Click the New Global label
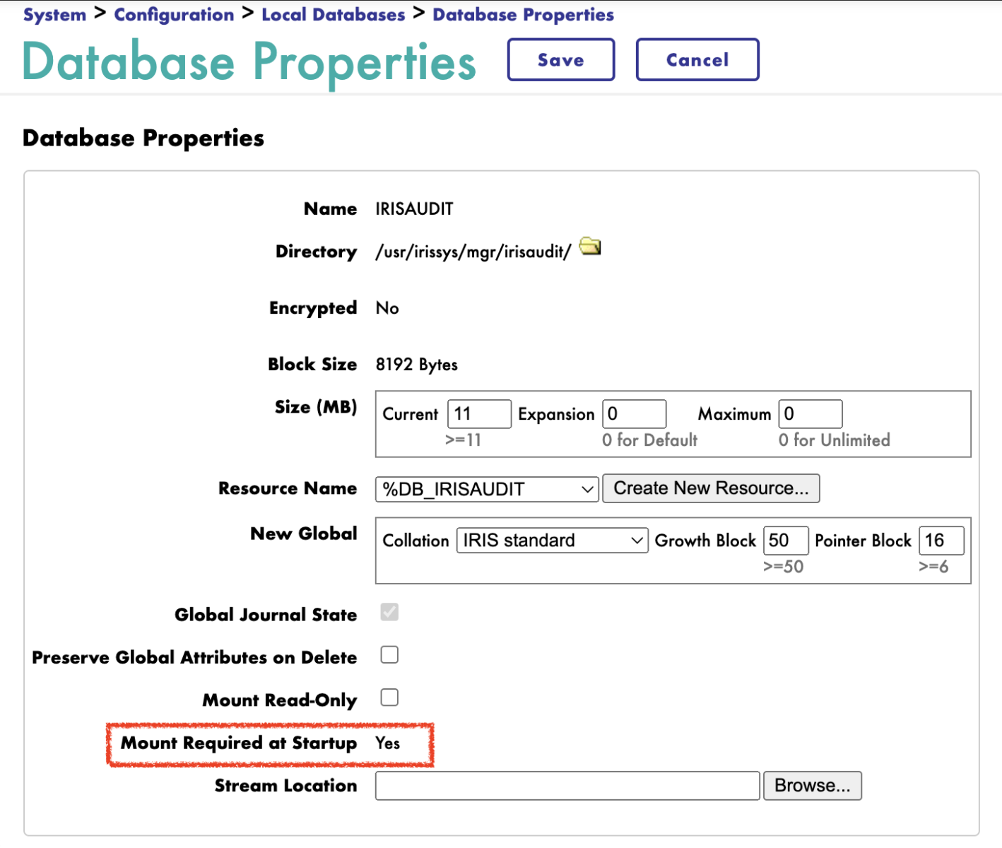This screenshot has height=848, width=1002. (304, 534)
